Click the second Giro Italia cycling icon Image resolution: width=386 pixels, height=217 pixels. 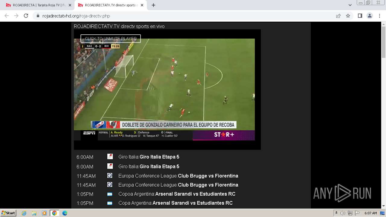coord(110,166)
